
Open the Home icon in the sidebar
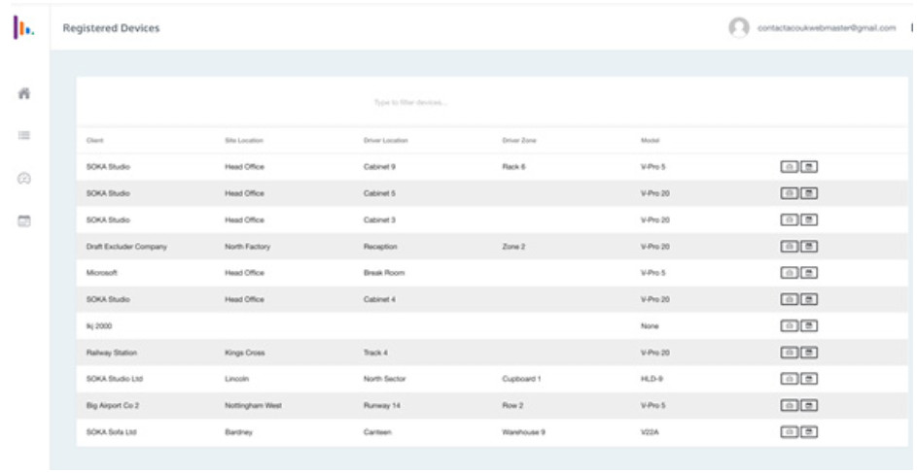tap(23, 94)
